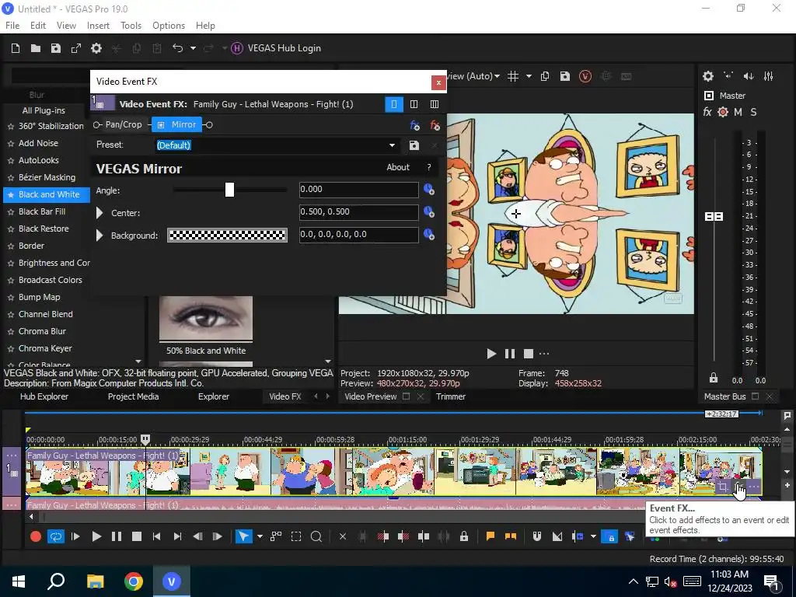The height and width of the screenshot is (597, 796).
Task: Animate the Angle parameter
Action: pyautogui.click(x=429, y=190)
